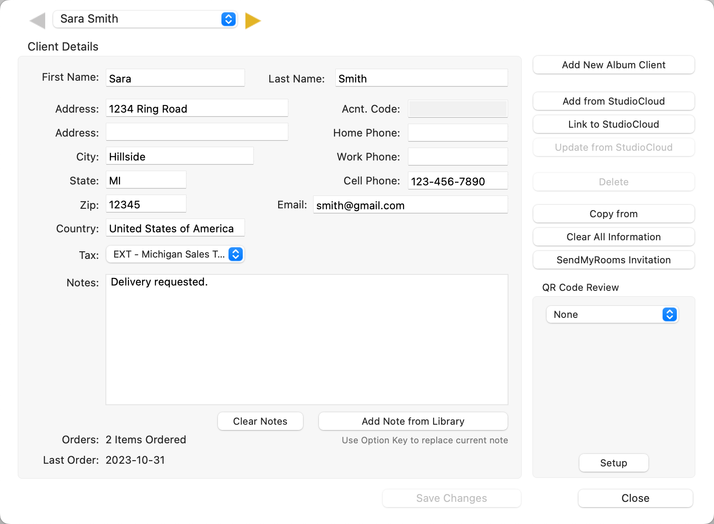Click the Clear Notes button
Viewport: 714px width, 524px height.
(260, 421)
